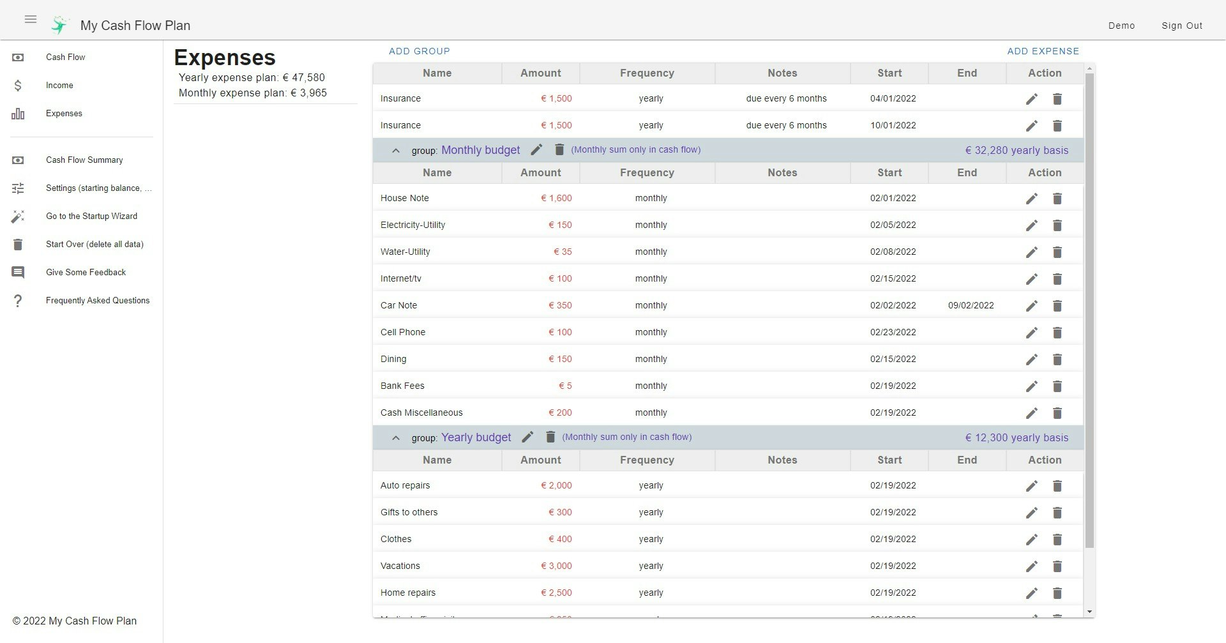Click the Expenses bar chart icon
Viewport: 1226px width, 643px height.
tap(17, 113)
